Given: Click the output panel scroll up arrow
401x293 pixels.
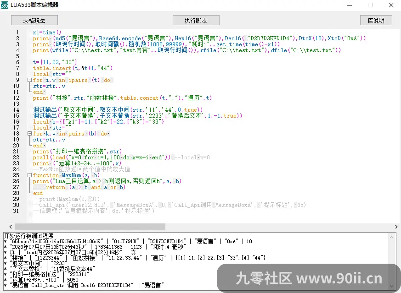Looking at the screenshot, I should [391, 237].
